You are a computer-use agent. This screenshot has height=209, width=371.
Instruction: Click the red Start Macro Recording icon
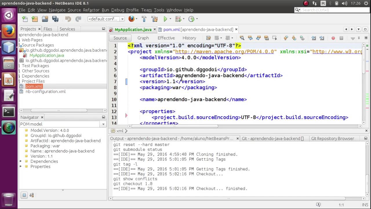[x=333, y=38]
